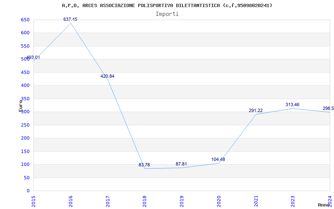334x209 pixels.
Task: Click the 2020 x-axis label
Action: [x=219, y=201]
